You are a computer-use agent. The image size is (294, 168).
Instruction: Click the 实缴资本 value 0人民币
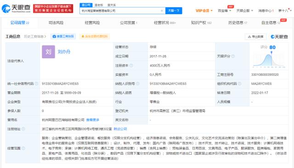point(155,74)
